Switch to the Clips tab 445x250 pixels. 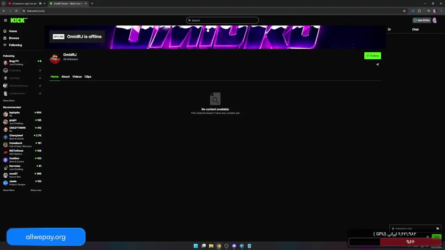88,77
